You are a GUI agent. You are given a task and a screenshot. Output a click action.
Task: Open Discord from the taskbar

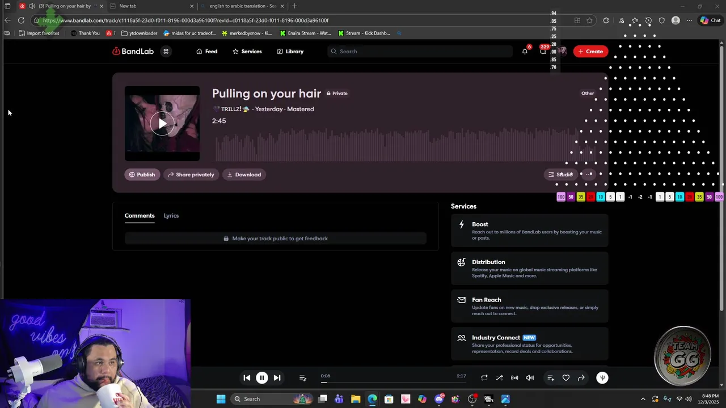439,399
